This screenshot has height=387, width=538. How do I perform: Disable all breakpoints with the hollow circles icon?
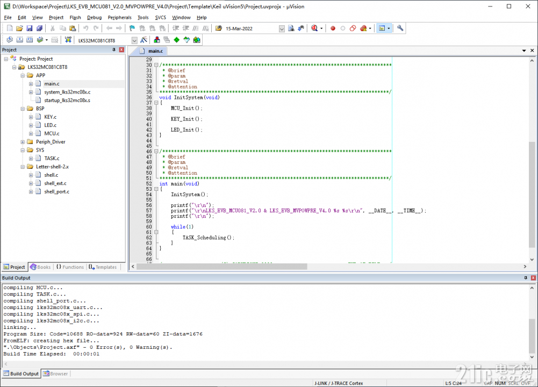click(x=353, y=28)
